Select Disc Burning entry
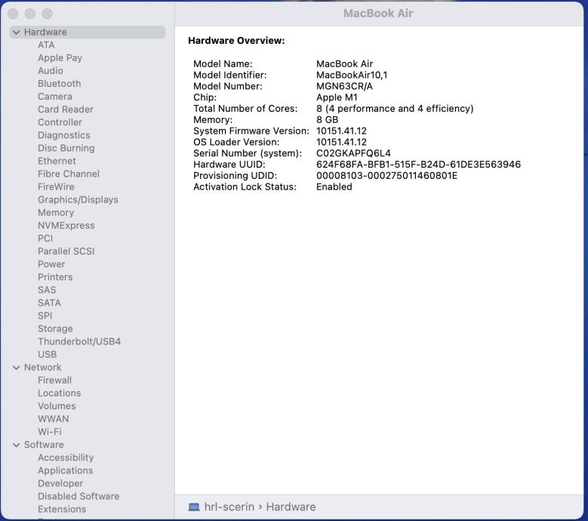The image size is (588, 521). click(x=66, y=148)
